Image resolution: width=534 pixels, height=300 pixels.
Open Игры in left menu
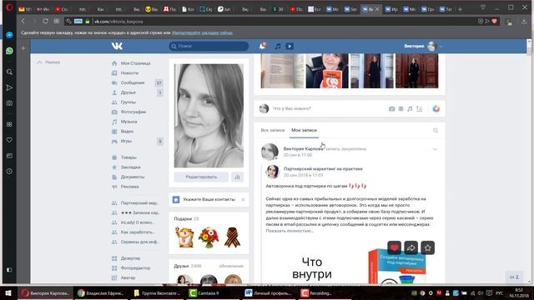[x=126, y=141]
